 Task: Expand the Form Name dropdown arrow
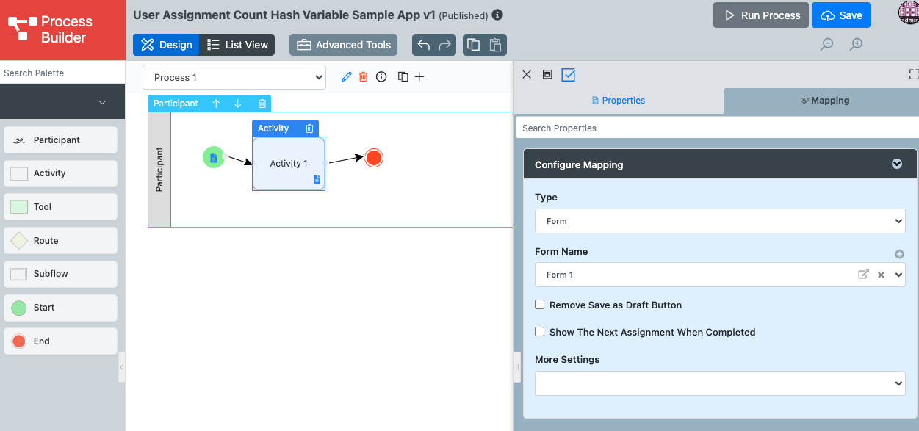coord(898,275)
